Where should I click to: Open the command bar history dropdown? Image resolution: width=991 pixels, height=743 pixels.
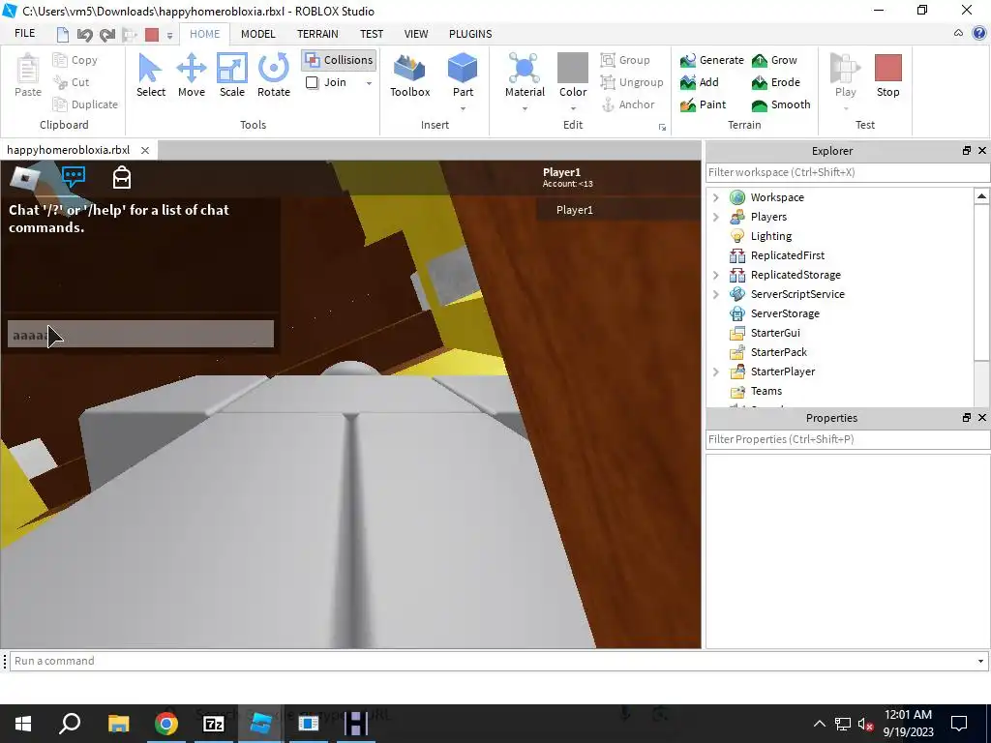tap(980, 662)
